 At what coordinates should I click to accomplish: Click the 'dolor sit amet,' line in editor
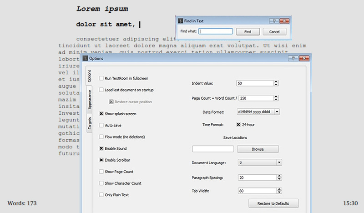pyautogui.click(x=106, y=24)
